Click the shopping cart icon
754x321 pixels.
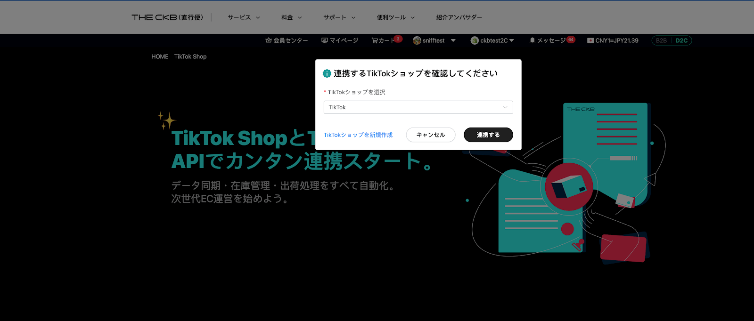coord(375,40)
